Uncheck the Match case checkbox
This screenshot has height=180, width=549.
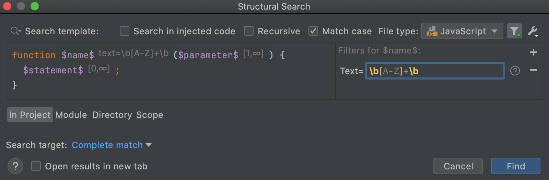pyautogui.click(x=313, y=31)
